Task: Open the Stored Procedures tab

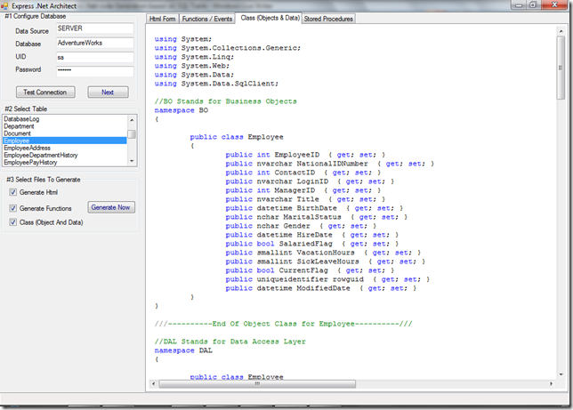Action: pos(328,19)
